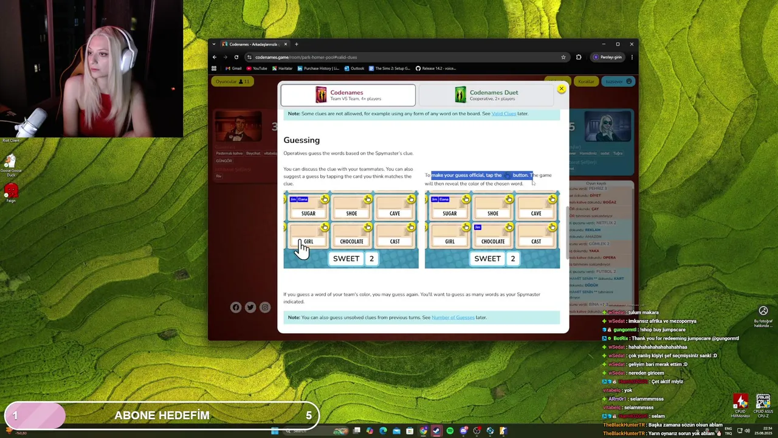Click the address bar with codenames.game URL
The height and width of the screenshot is (438, 778).
(406, 57)
